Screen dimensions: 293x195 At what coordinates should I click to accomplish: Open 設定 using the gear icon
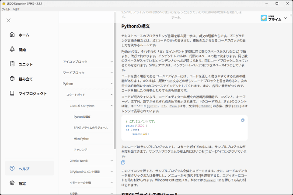point(12,183)
